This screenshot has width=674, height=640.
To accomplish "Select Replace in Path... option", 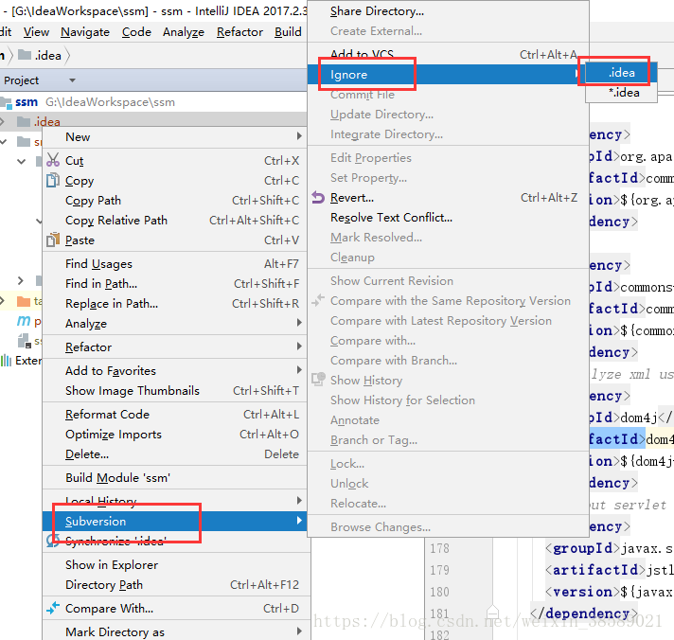I will point(174,304).
